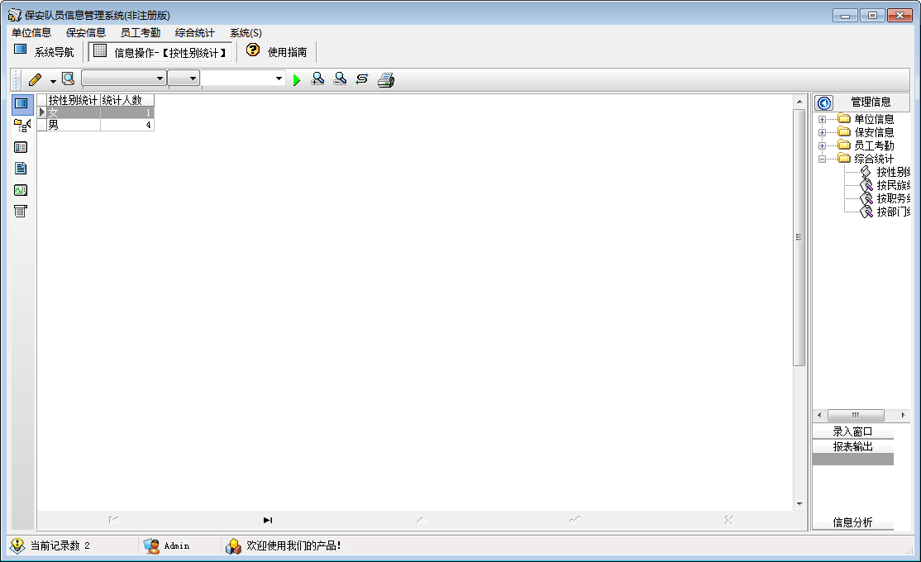
Task: Click the 管理信息 panel header
Action: (871, 102)
